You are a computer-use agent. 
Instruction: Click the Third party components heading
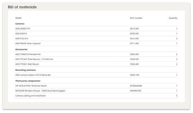click(28, 81)
